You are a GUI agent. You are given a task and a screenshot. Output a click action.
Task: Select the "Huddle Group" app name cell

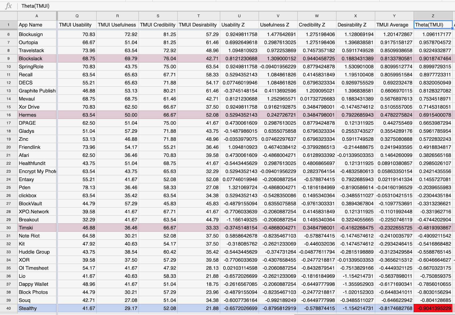coord(37,252)
